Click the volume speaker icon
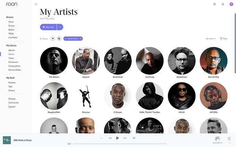 (229, 138)
